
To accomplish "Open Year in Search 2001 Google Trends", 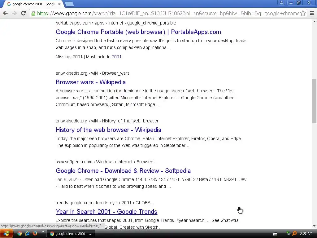I will click(x=106, y=212).
